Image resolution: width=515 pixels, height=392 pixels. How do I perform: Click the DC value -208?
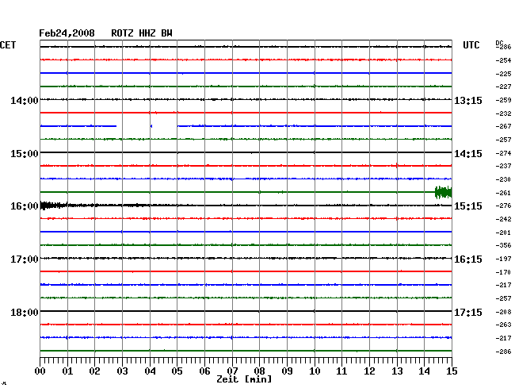(503, 312)
